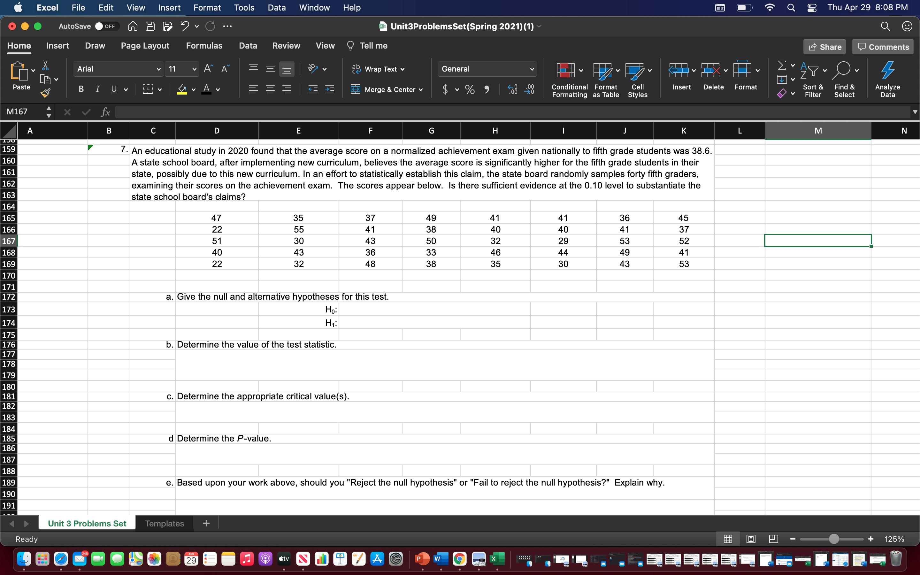
Task: Expand the General number format dropdown
Action: (532, 69)
